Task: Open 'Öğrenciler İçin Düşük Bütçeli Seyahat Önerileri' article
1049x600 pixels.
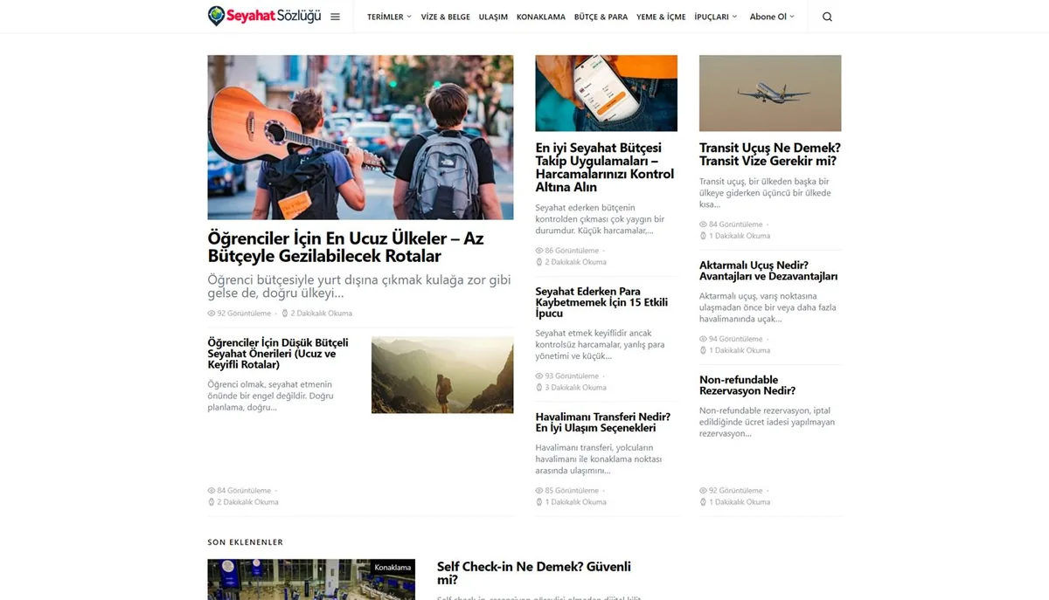Action: [x=278, y=353]
